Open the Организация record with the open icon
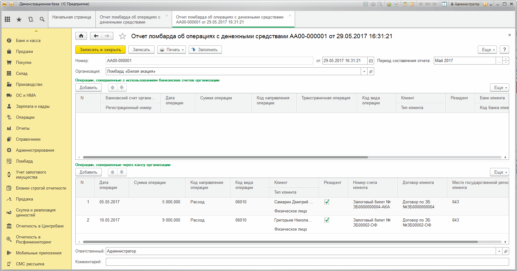Viewport: 517px width, 271px height. [371, 71]
